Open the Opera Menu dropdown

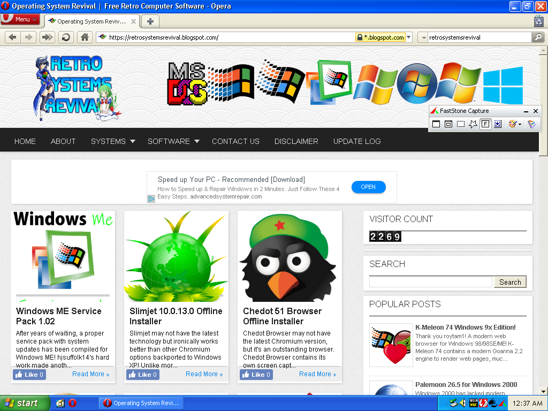[x=20, y=19]
